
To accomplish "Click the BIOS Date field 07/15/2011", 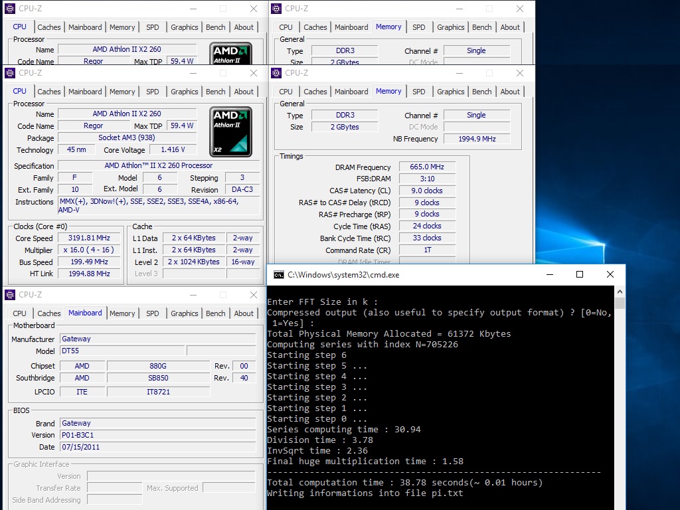I will [158, 447].
